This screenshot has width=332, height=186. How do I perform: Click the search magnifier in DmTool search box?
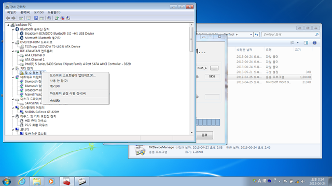click(317, 35)
